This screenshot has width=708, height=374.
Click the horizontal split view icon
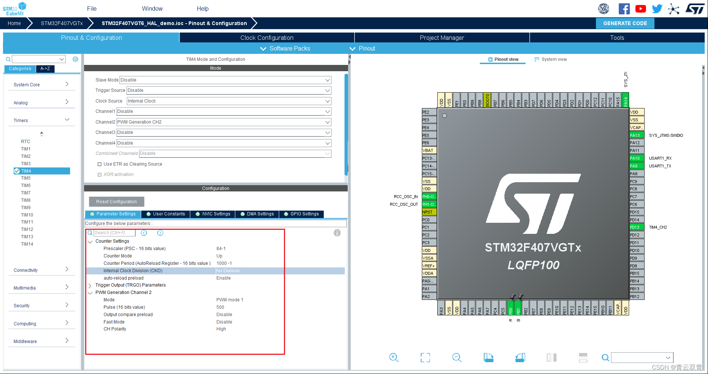tap(583, 357)
